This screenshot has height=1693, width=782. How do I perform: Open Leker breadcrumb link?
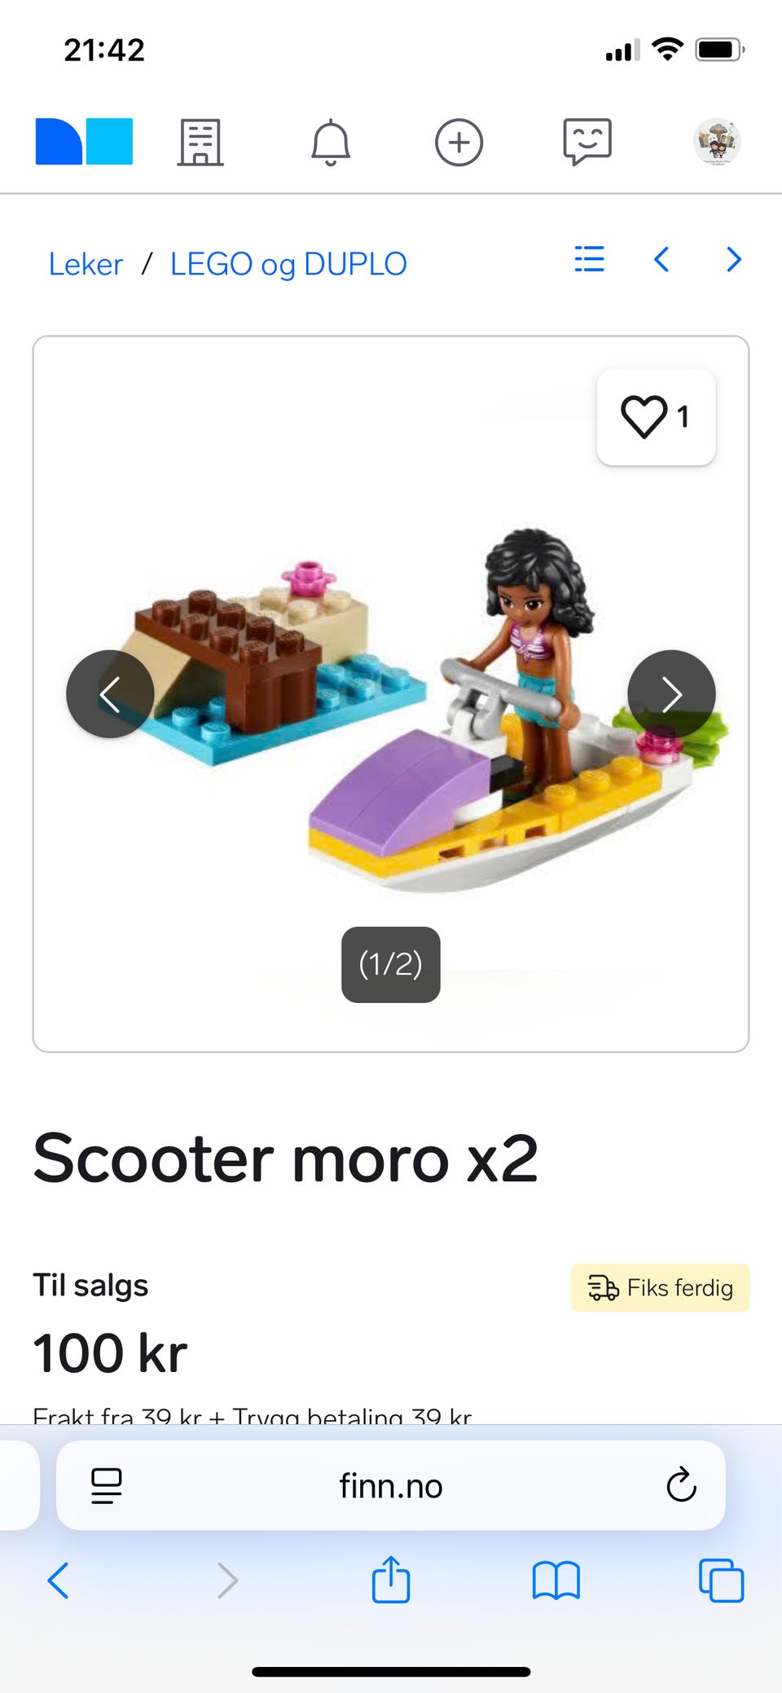tap(86, 264)
